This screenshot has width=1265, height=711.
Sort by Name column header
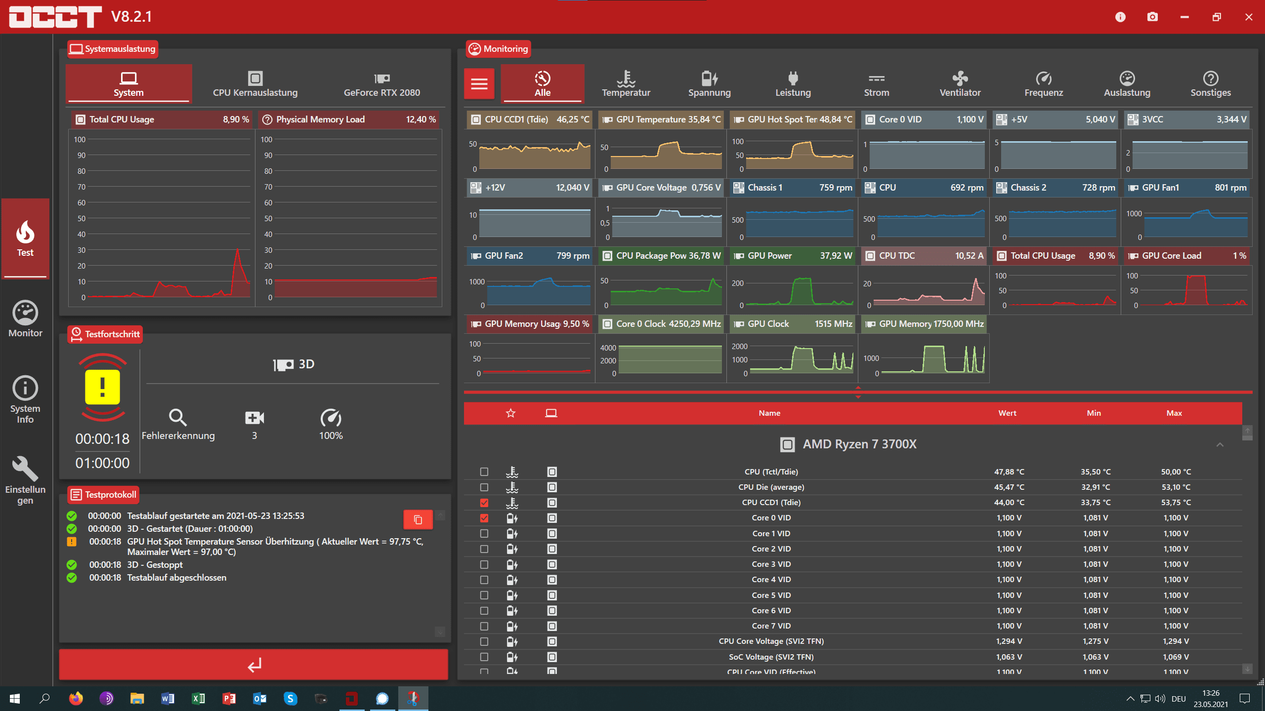[x=769, y=413]
